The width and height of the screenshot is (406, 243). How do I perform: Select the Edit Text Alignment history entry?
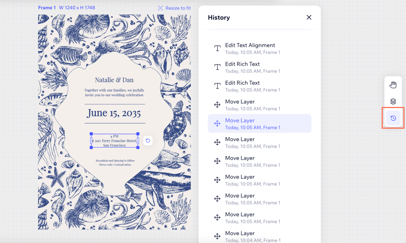click(x=250, y=48)
